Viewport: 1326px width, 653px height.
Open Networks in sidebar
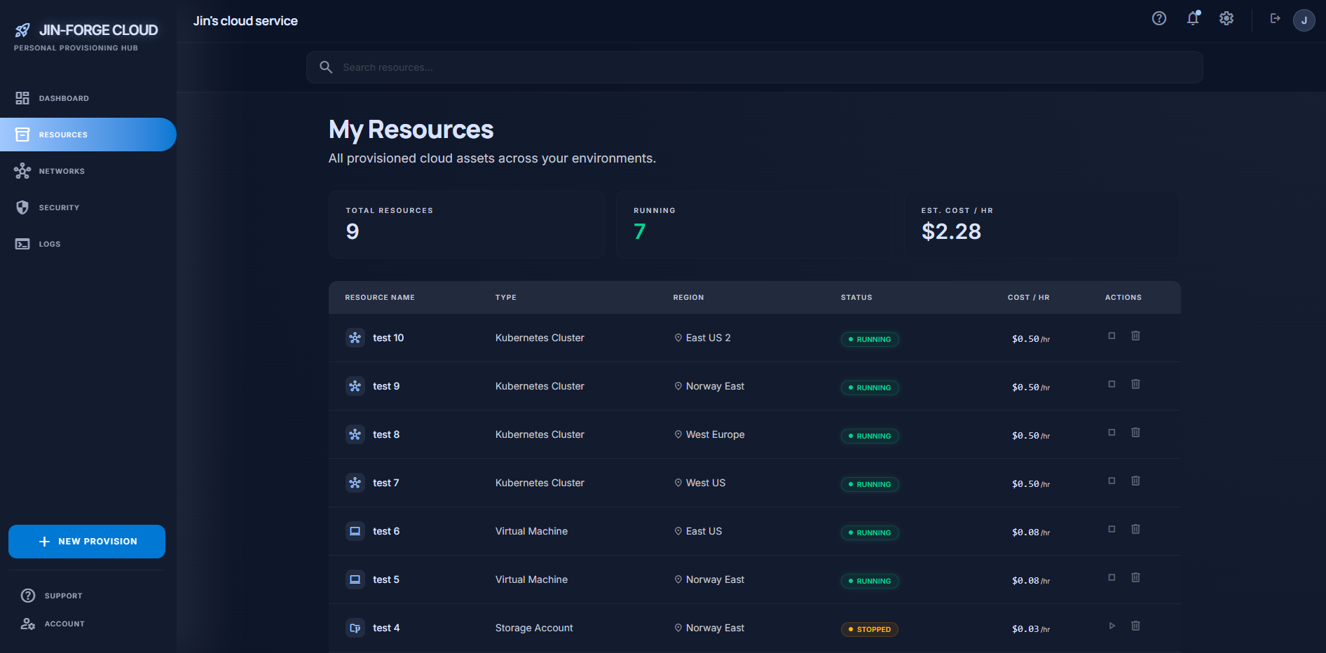(88, 171)
